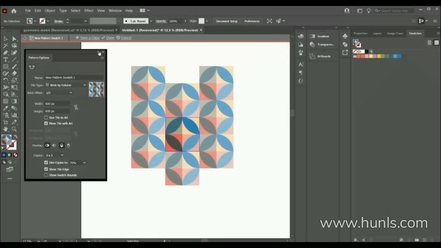This screenshot has width=441, height=248.
Task: Select the Mesh tool
Action: point(6,101)
